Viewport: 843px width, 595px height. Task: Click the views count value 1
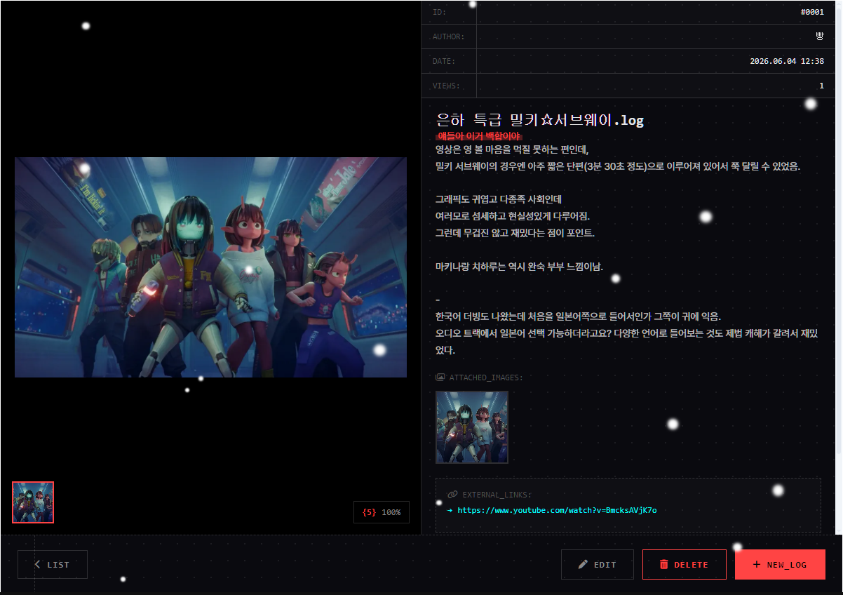point(821,86)
